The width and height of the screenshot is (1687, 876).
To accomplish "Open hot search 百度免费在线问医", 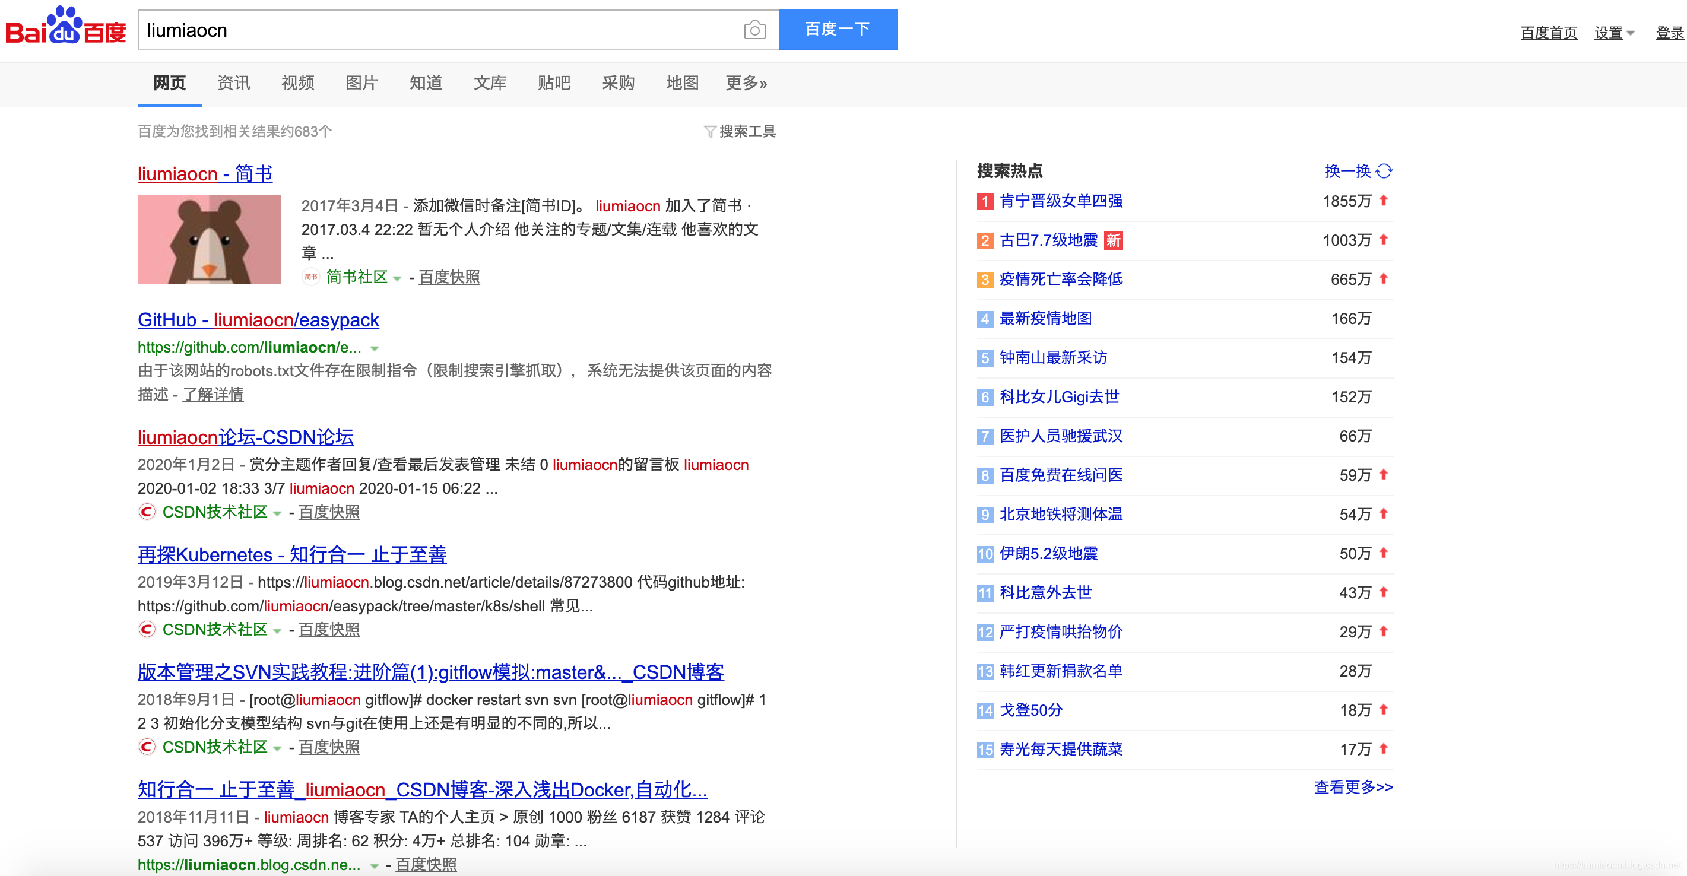I will [1061, 475].
